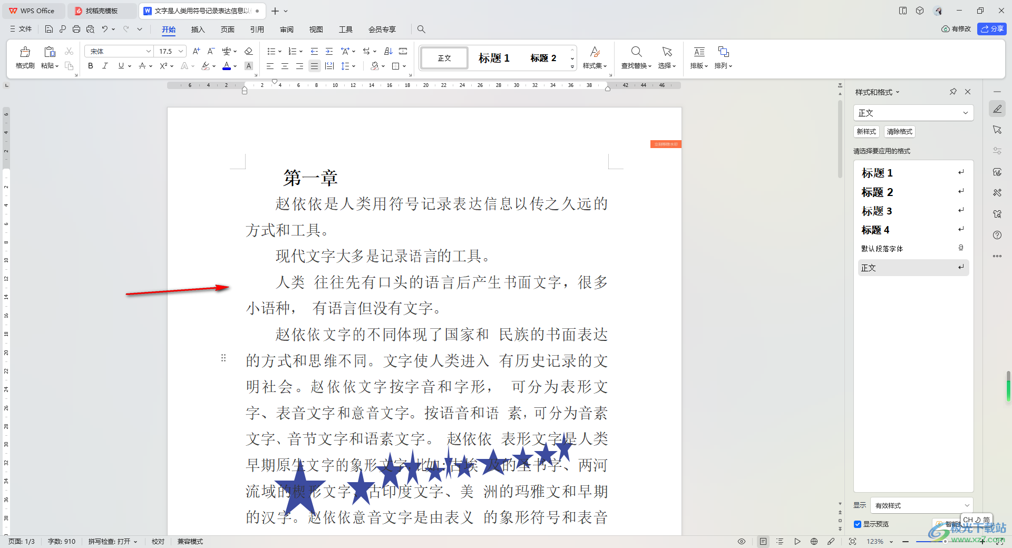Switch to outline view in status bar
Viewport: 1012px width, 548px height.
pyautogui.click(x=780, y=541)
